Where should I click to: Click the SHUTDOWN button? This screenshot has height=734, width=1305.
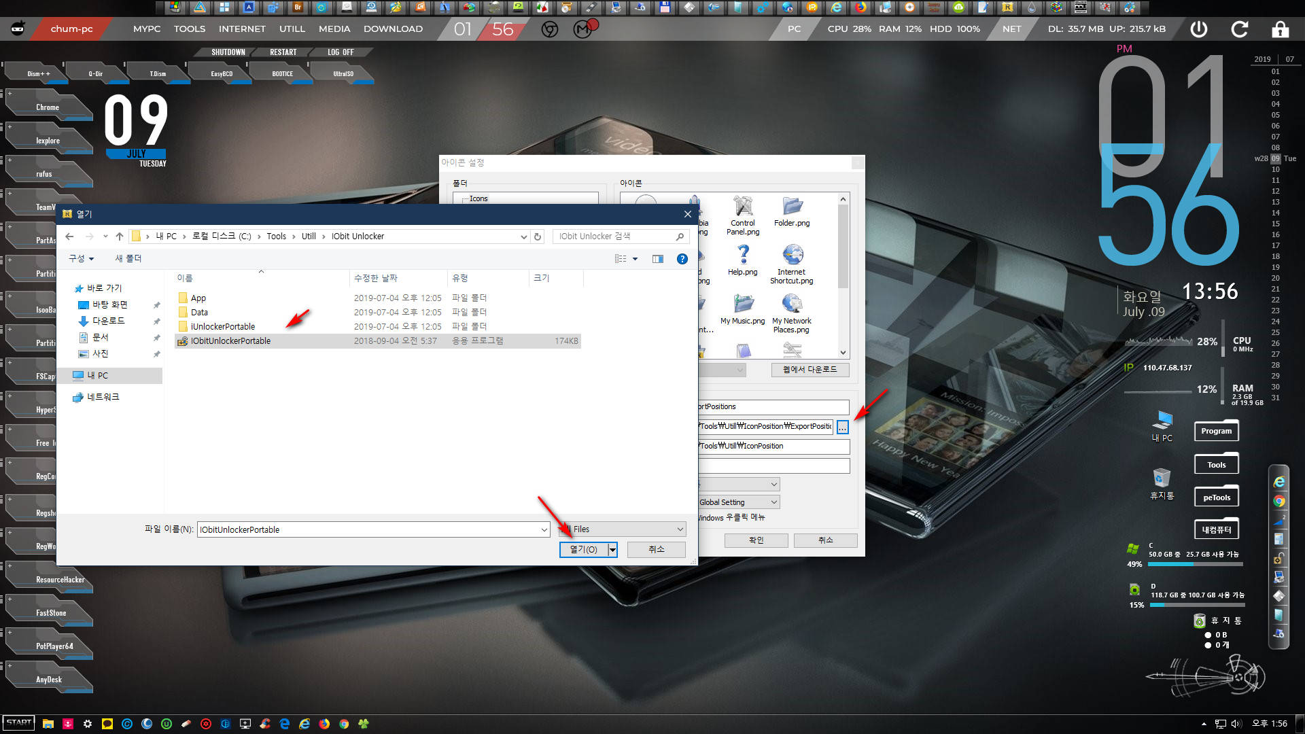228,52
